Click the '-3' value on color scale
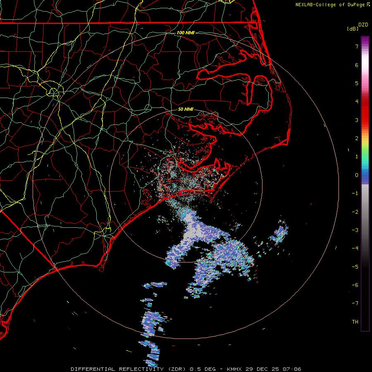This screenshot has width=372, height=372. click(355, 230)
